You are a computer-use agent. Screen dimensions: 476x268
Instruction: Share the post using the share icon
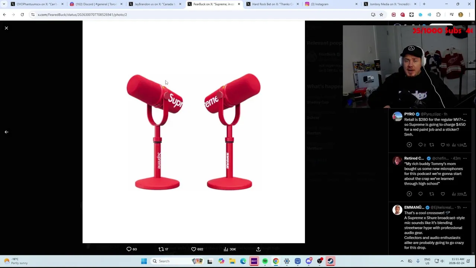click(258, 249)
